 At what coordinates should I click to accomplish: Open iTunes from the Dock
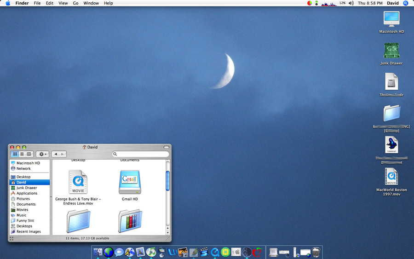tap(151, 252)
